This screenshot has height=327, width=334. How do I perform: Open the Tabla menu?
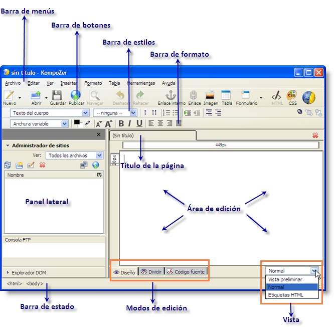[x=114, y=83]
